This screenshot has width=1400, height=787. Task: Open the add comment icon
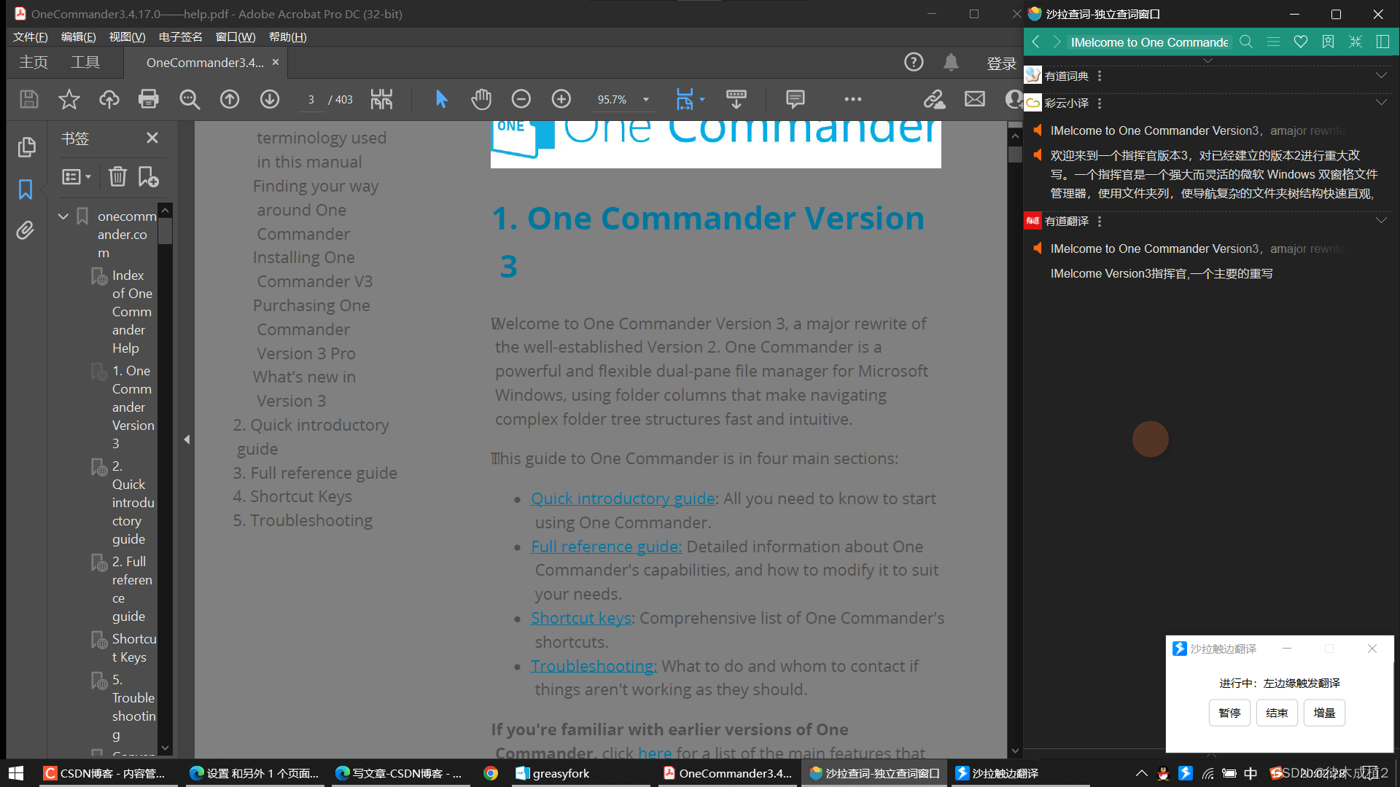pyautogui.click(x=795, y=99)
